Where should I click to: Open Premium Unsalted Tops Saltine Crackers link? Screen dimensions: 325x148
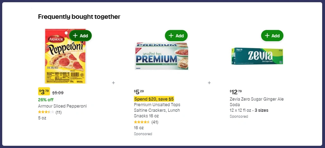(x=157, y=110)
